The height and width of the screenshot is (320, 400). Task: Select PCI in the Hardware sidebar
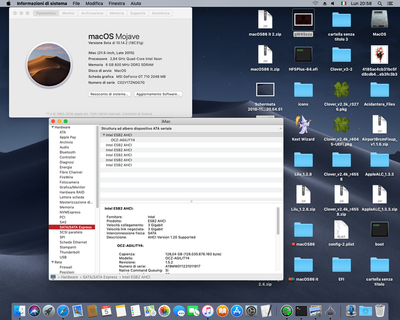[62, 217]
